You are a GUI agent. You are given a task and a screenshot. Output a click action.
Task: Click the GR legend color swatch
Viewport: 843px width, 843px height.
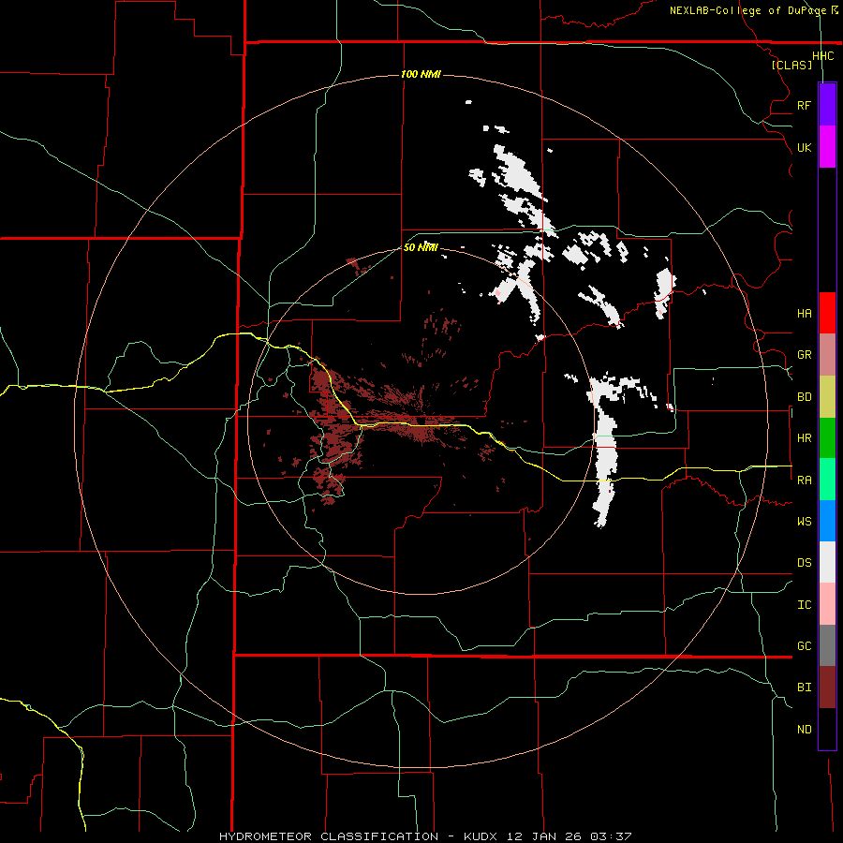tap(827, 354)
